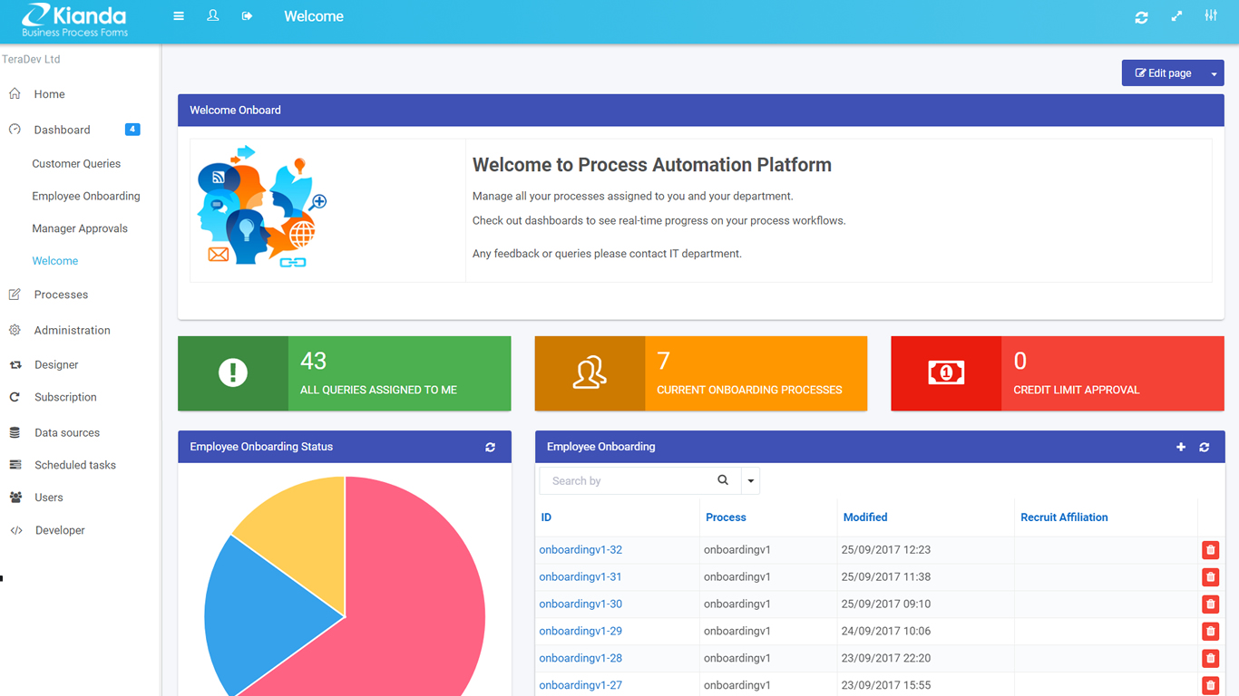Delete row onboardingv1-30 with trash icon
The image size is (1239, 696).
point(1210,604)
